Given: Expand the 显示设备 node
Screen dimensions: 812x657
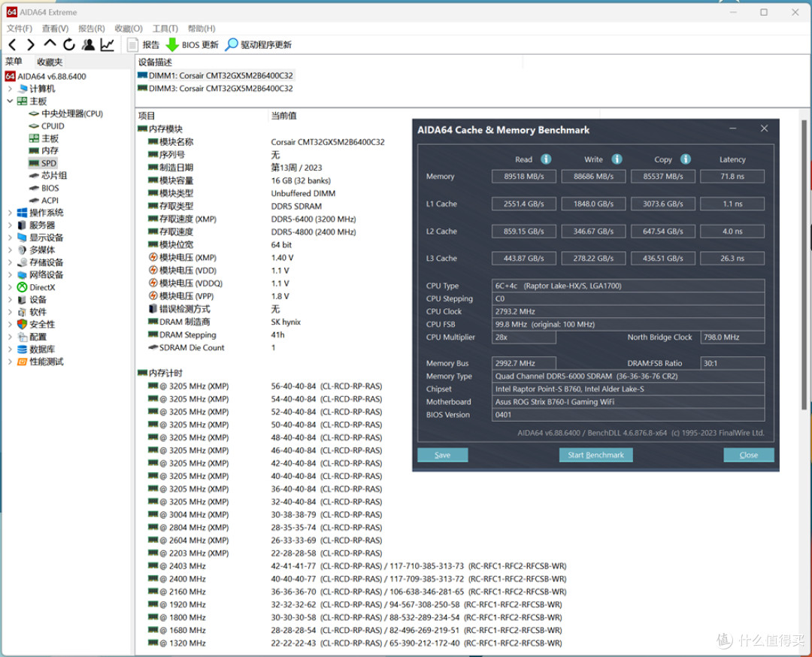Looking at the screenshot, I should click(x=10, y=238).
